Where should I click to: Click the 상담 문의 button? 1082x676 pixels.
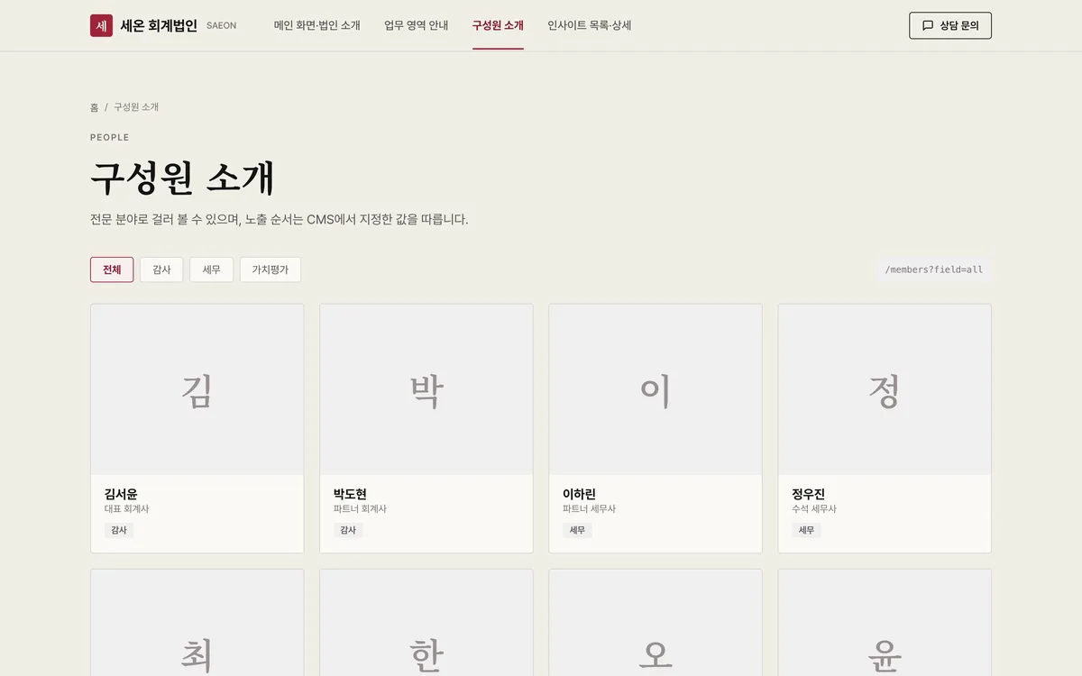(x=950, y=25)
